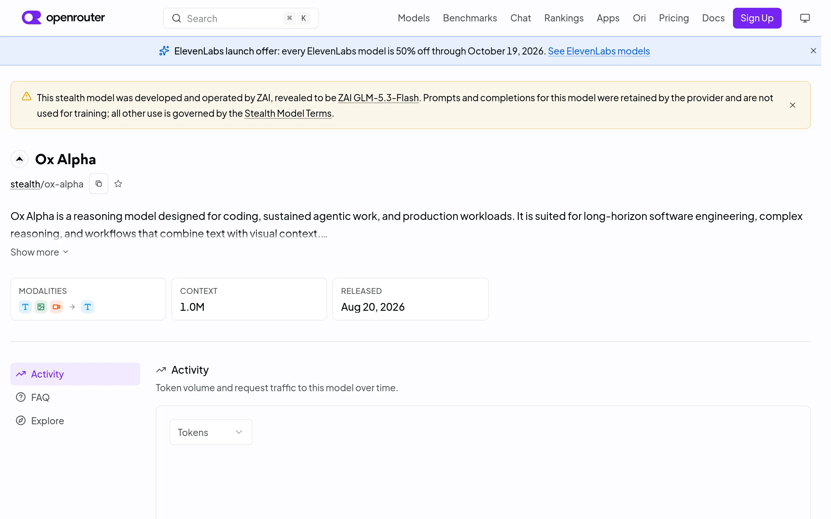Image resolution: width=831 pixels, height=519 pixels.
Task: Open Rankings in the top navigation
Action: pos(564,18)
